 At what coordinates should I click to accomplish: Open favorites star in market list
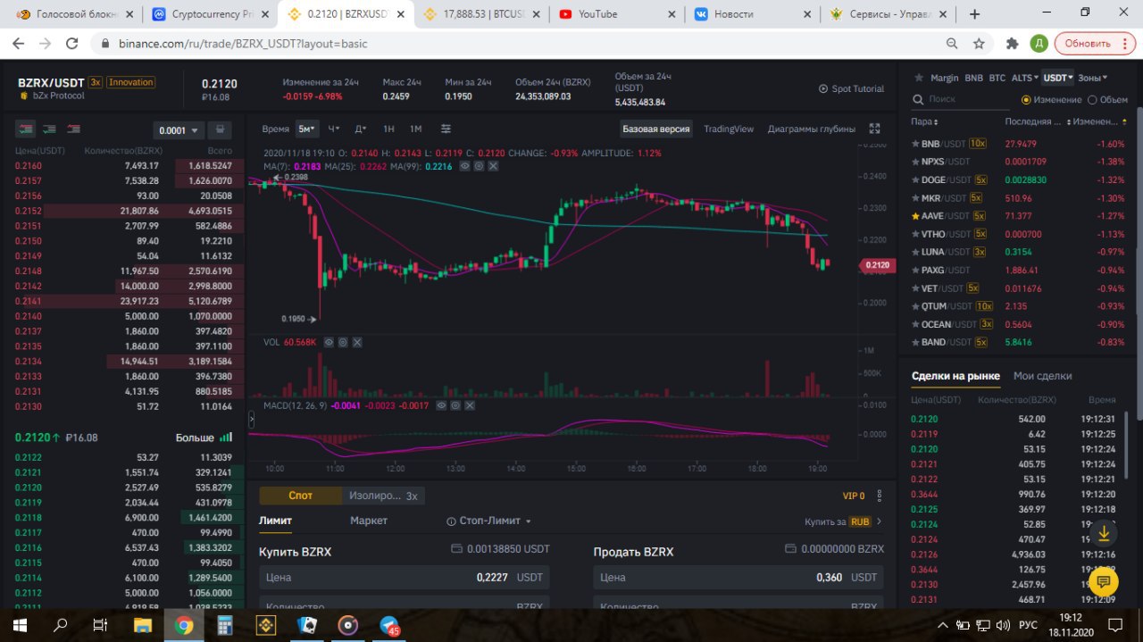tap(917, 78)
